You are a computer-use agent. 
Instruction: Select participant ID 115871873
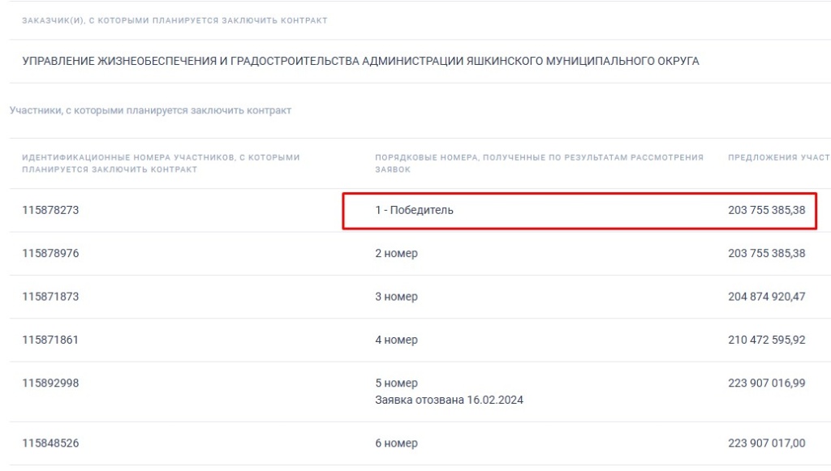click(x=50, y=297)
